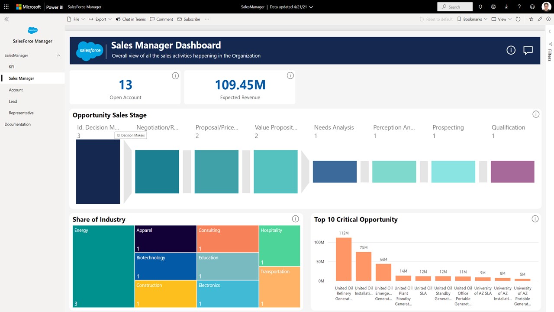554x312 pixels.
Task: Expand the Filters pane arrow
Action: pyautogui.click(x=550, y=32)
